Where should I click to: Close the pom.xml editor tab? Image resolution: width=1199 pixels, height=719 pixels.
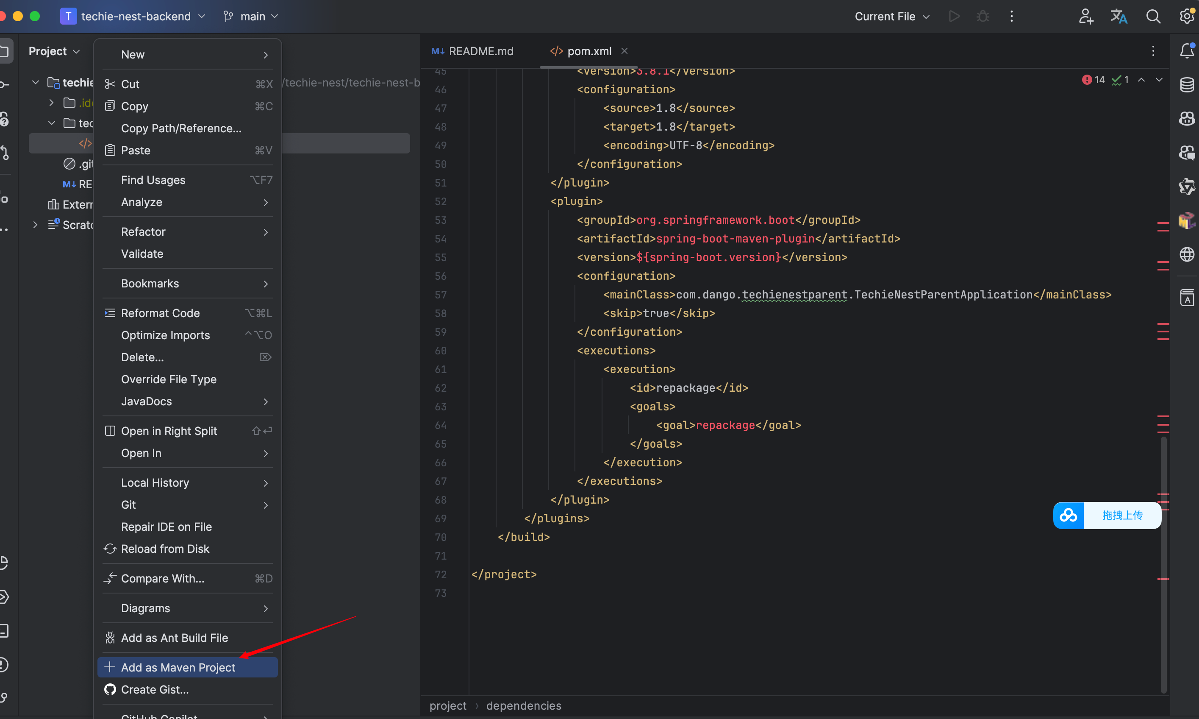click(x=624, y=51)
